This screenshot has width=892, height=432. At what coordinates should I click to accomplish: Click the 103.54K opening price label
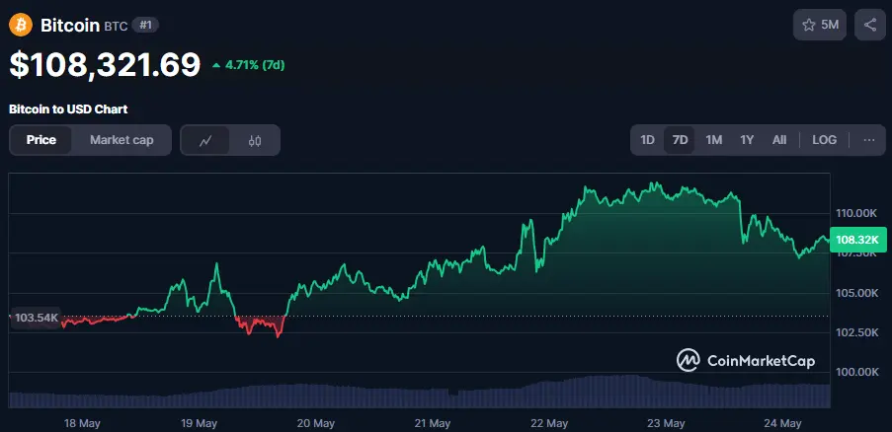point(36,318)
